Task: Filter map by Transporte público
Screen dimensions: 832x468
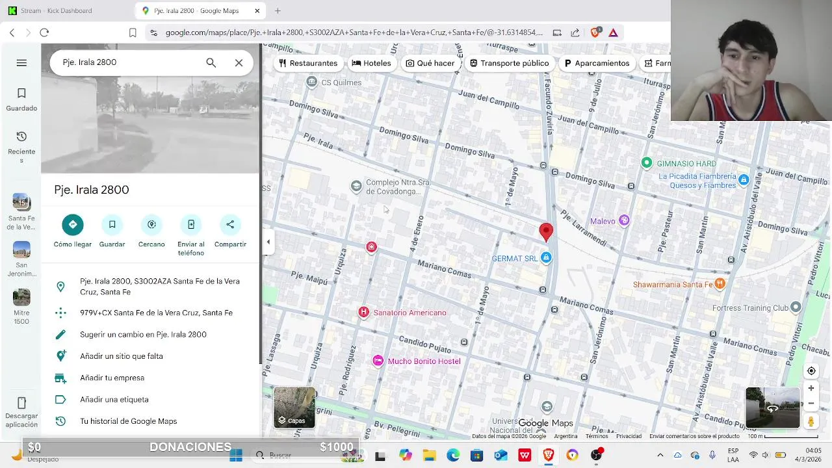Action: 510,63
